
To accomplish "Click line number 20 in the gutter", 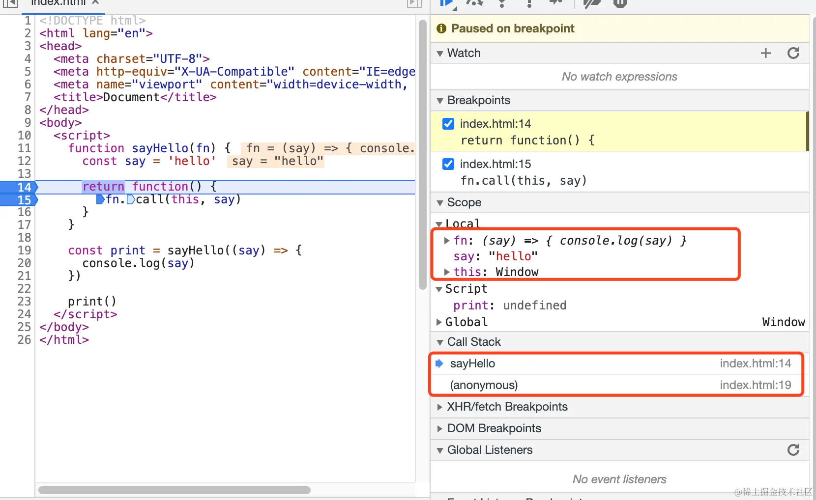I will [x=24, y=263].
